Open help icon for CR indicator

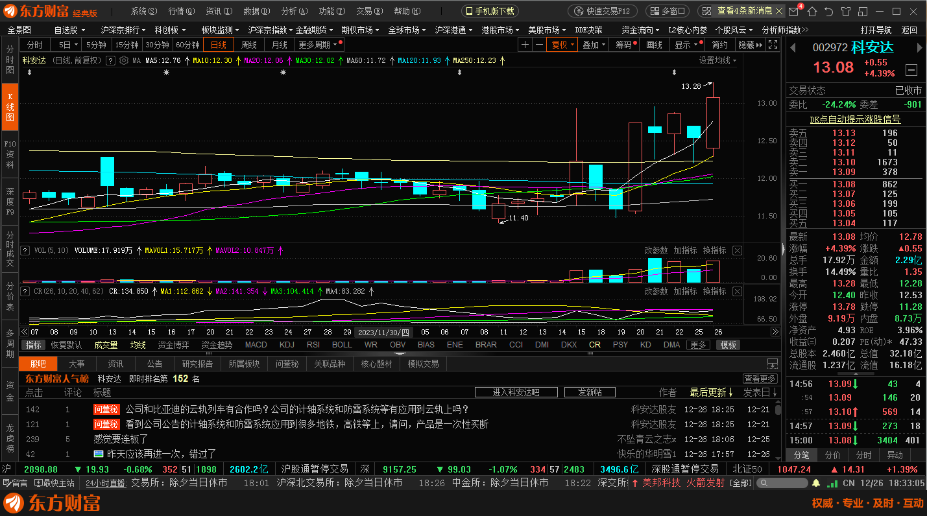(25, 291)
